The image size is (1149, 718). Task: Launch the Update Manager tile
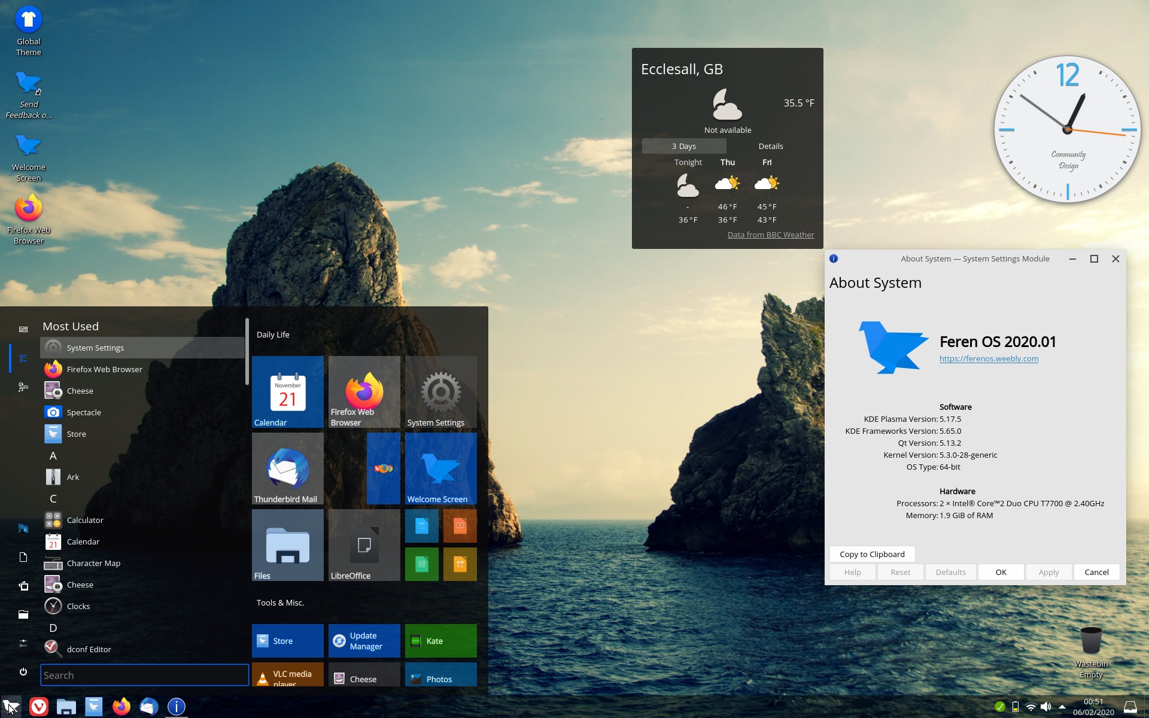click(x=364, y=641)
